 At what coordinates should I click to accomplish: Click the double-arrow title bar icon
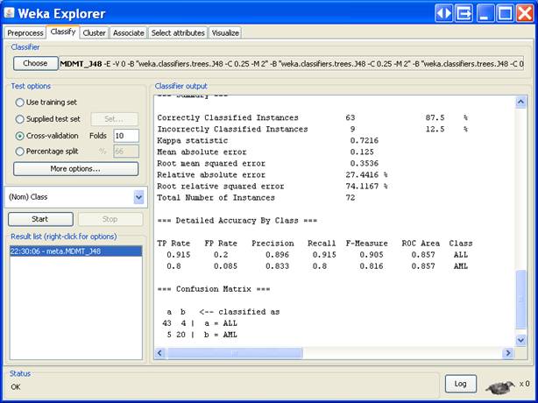(x=443, y=13)
